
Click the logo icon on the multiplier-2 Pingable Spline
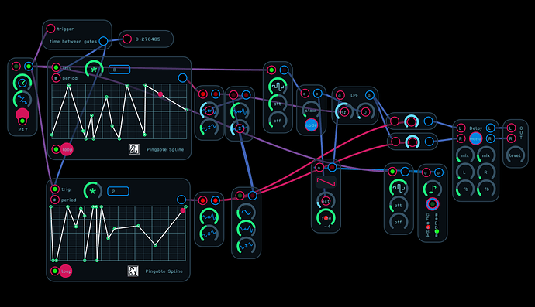(133, 271)
